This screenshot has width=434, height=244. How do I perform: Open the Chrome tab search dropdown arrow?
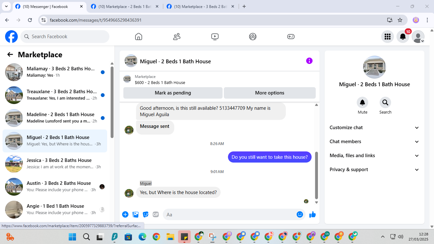(6, 6)
